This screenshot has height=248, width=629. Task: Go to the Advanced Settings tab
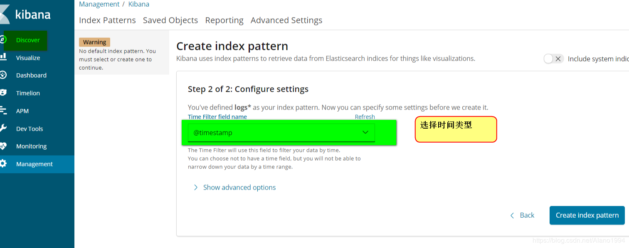click(286, 20)
